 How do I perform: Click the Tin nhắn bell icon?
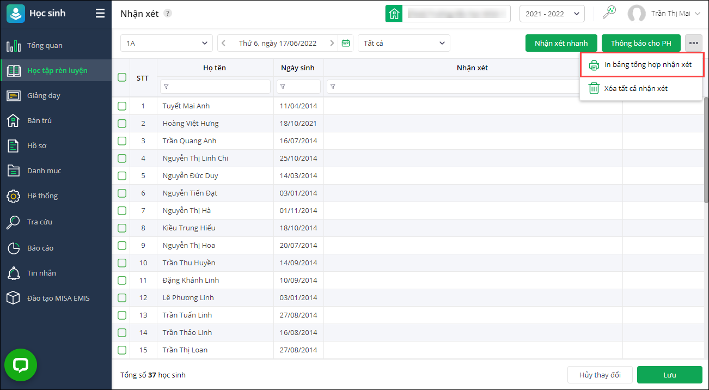(x=14, y=273)
